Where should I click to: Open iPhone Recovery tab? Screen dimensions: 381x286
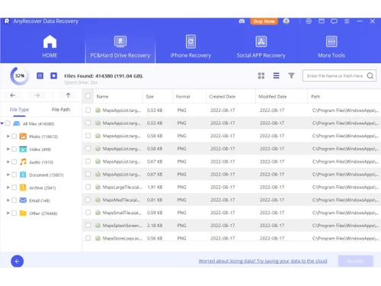tap(190, 47)
